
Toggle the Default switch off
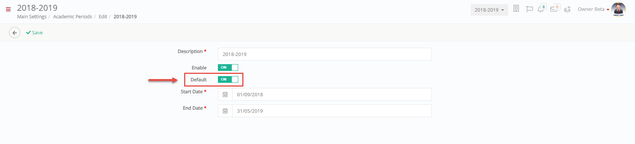(x=228, y=79)
